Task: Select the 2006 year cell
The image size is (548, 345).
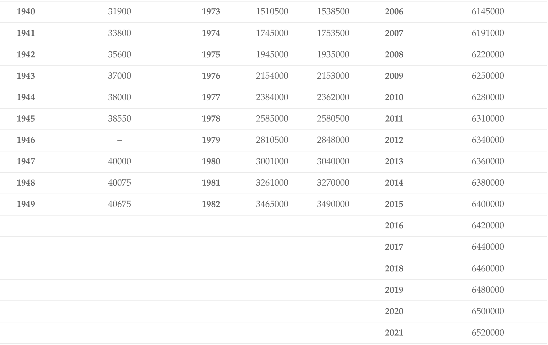Action: (x=394, y=12)
